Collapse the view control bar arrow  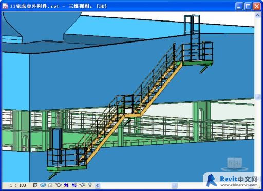[x=98, y=185]
